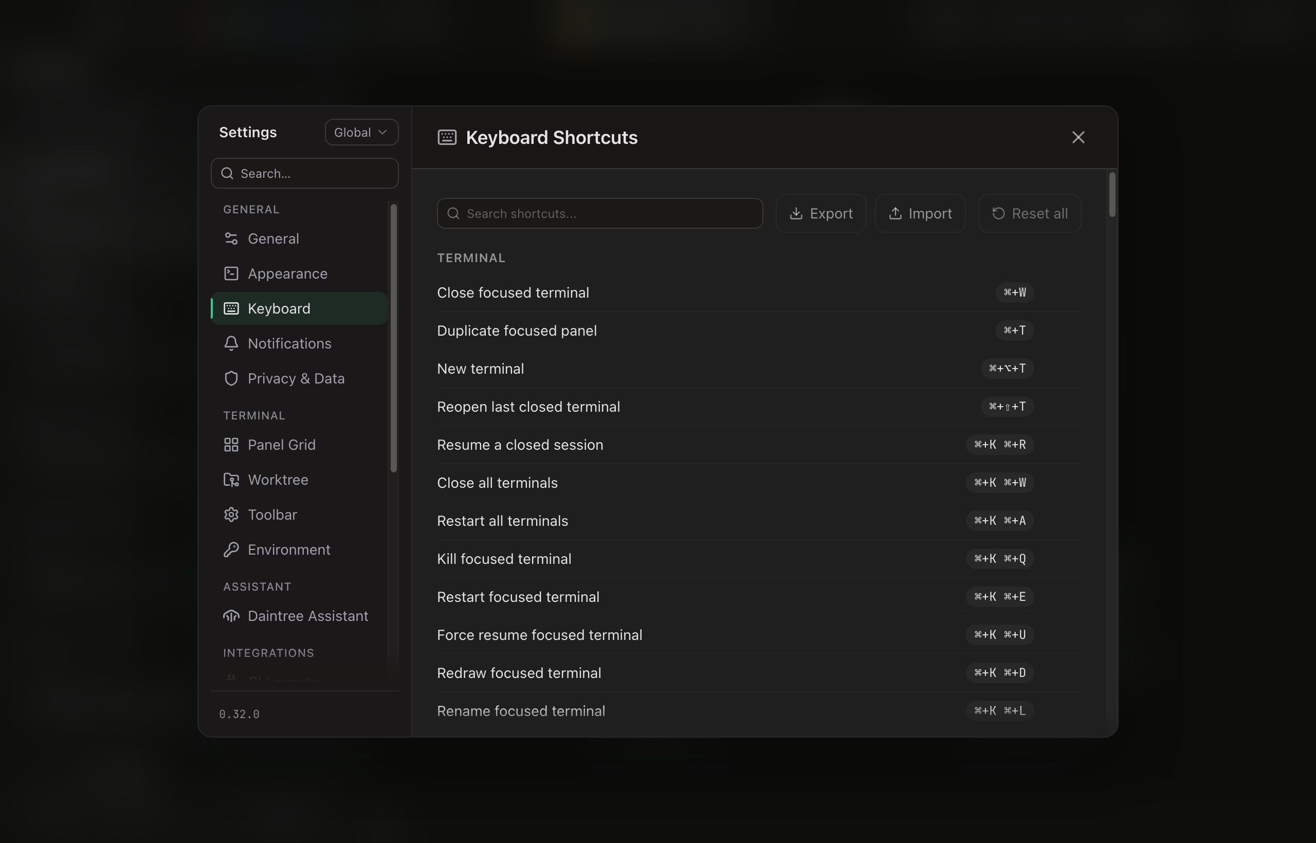Viewport: 1316px width, 843px height.
Task: Focus the Search shortcuts field
Action: [599, 213]
